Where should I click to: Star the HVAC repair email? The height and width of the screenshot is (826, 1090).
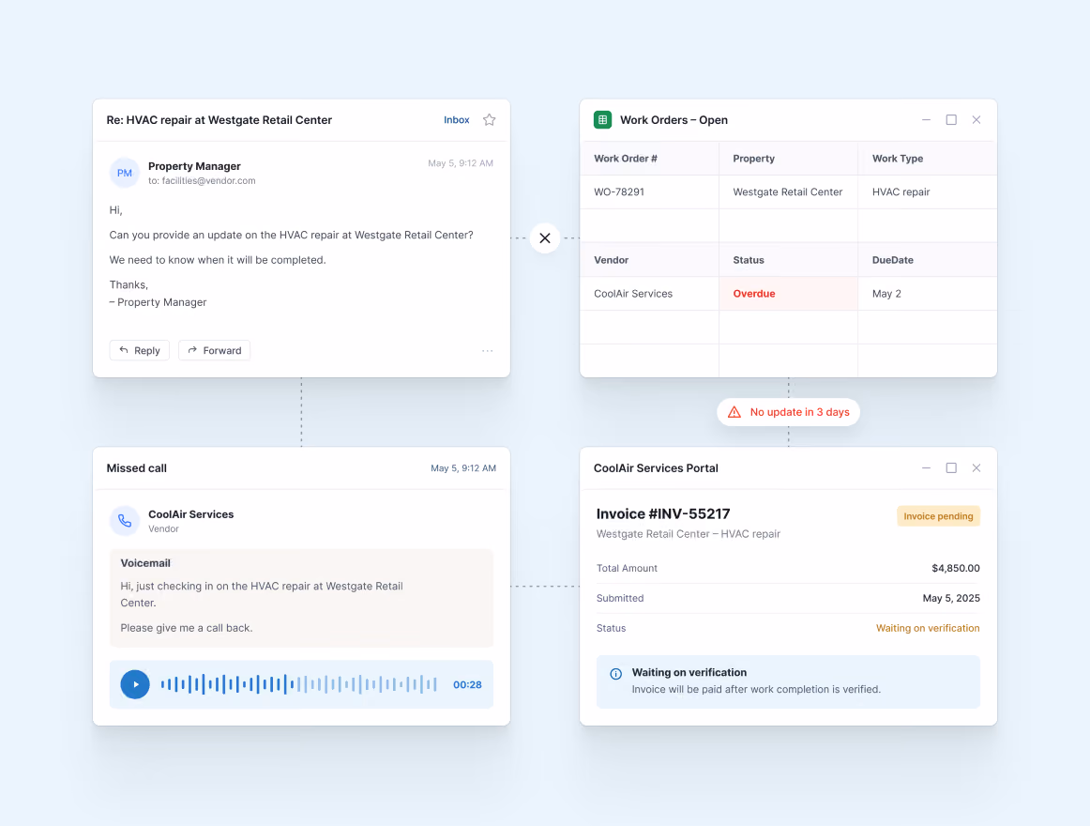coord(490,120)
